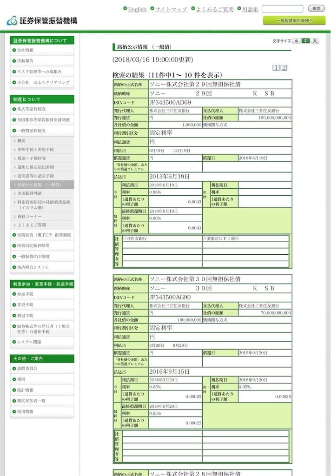Open 株式等振替制度 sidebar item
The height and width of the screenshot is (476, 331).
pos(42,109)
